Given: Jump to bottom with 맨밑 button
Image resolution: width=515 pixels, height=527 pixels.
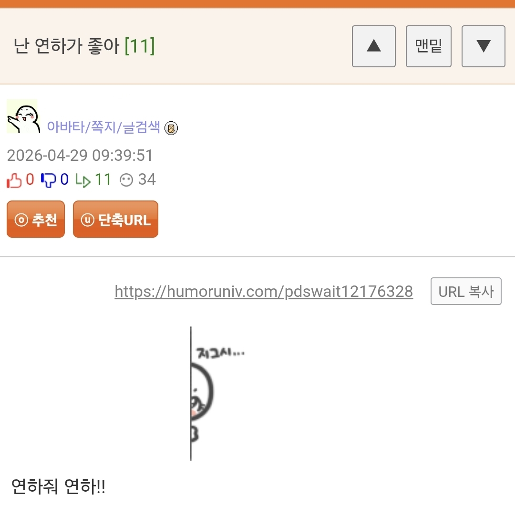Looking at the screenshot, I should tap(428, 46).
